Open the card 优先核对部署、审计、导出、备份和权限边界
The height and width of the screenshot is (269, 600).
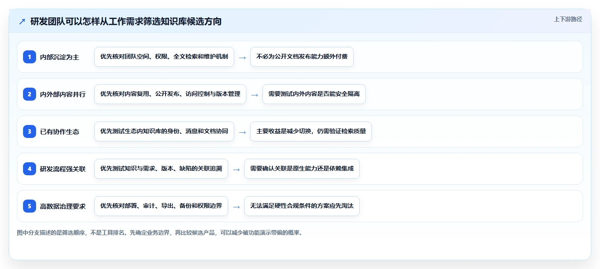(x=161, y=206)
